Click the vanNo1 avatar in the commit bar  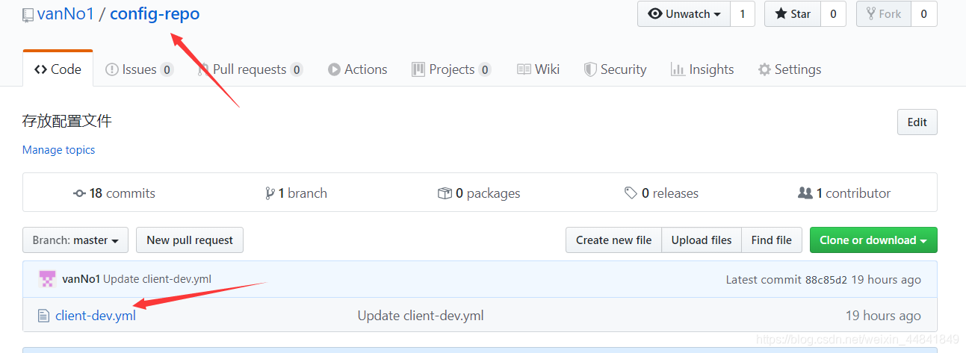point(47,280)
